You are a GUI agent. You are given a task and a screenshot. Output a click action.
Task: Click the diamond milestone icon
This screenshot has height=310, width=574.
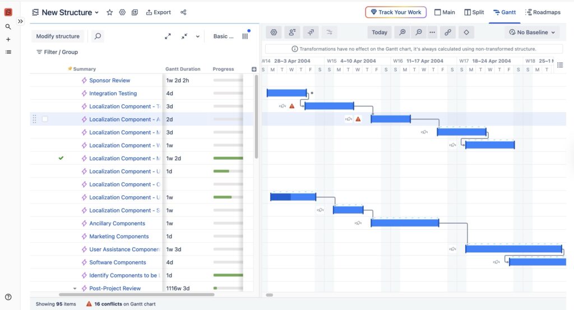point(466,32)
